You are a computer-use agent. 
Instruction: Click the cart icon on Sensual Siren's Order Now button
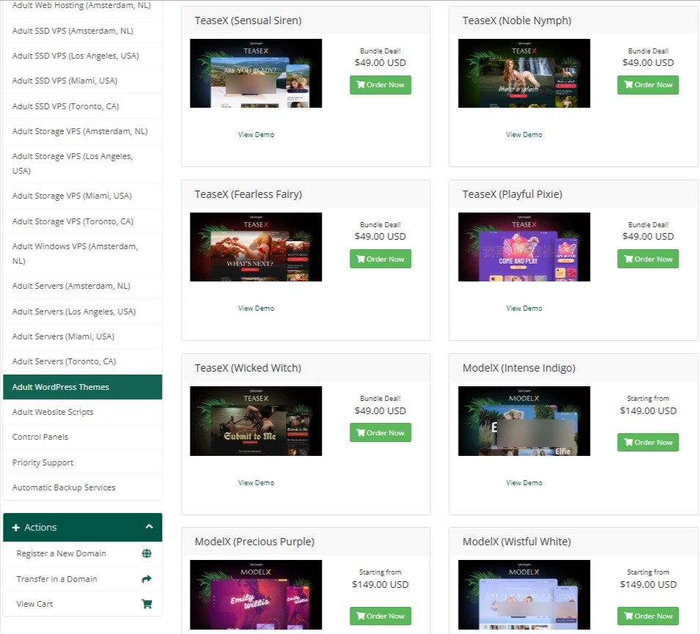360,85
